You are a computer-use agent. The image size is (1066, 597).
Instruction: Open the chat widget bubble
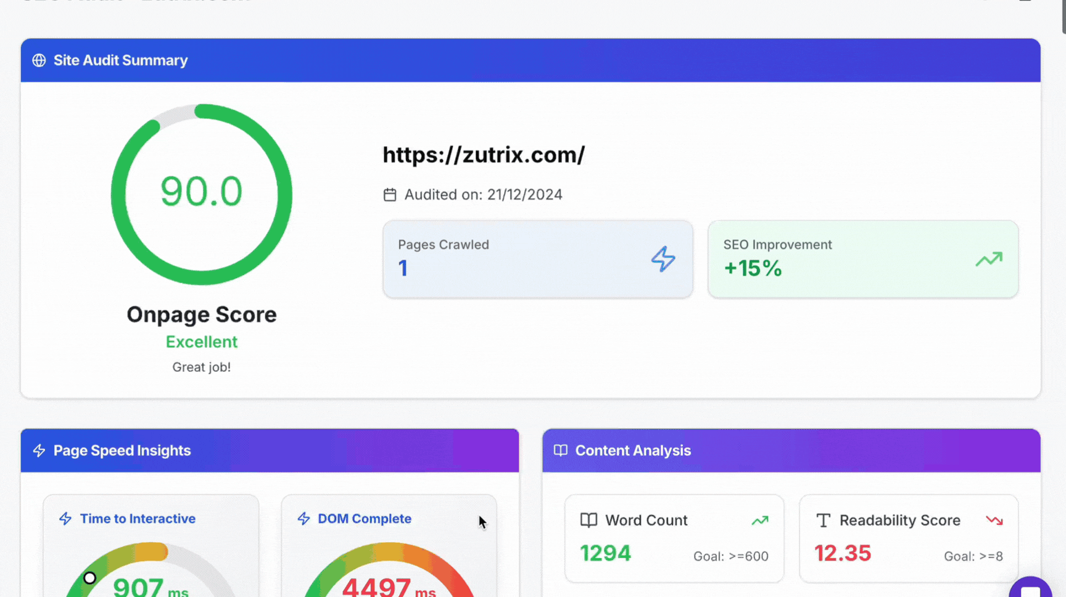[1030, 589]
